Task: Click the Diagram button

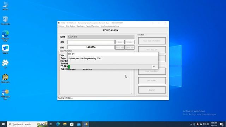Action: click(152, 90)
